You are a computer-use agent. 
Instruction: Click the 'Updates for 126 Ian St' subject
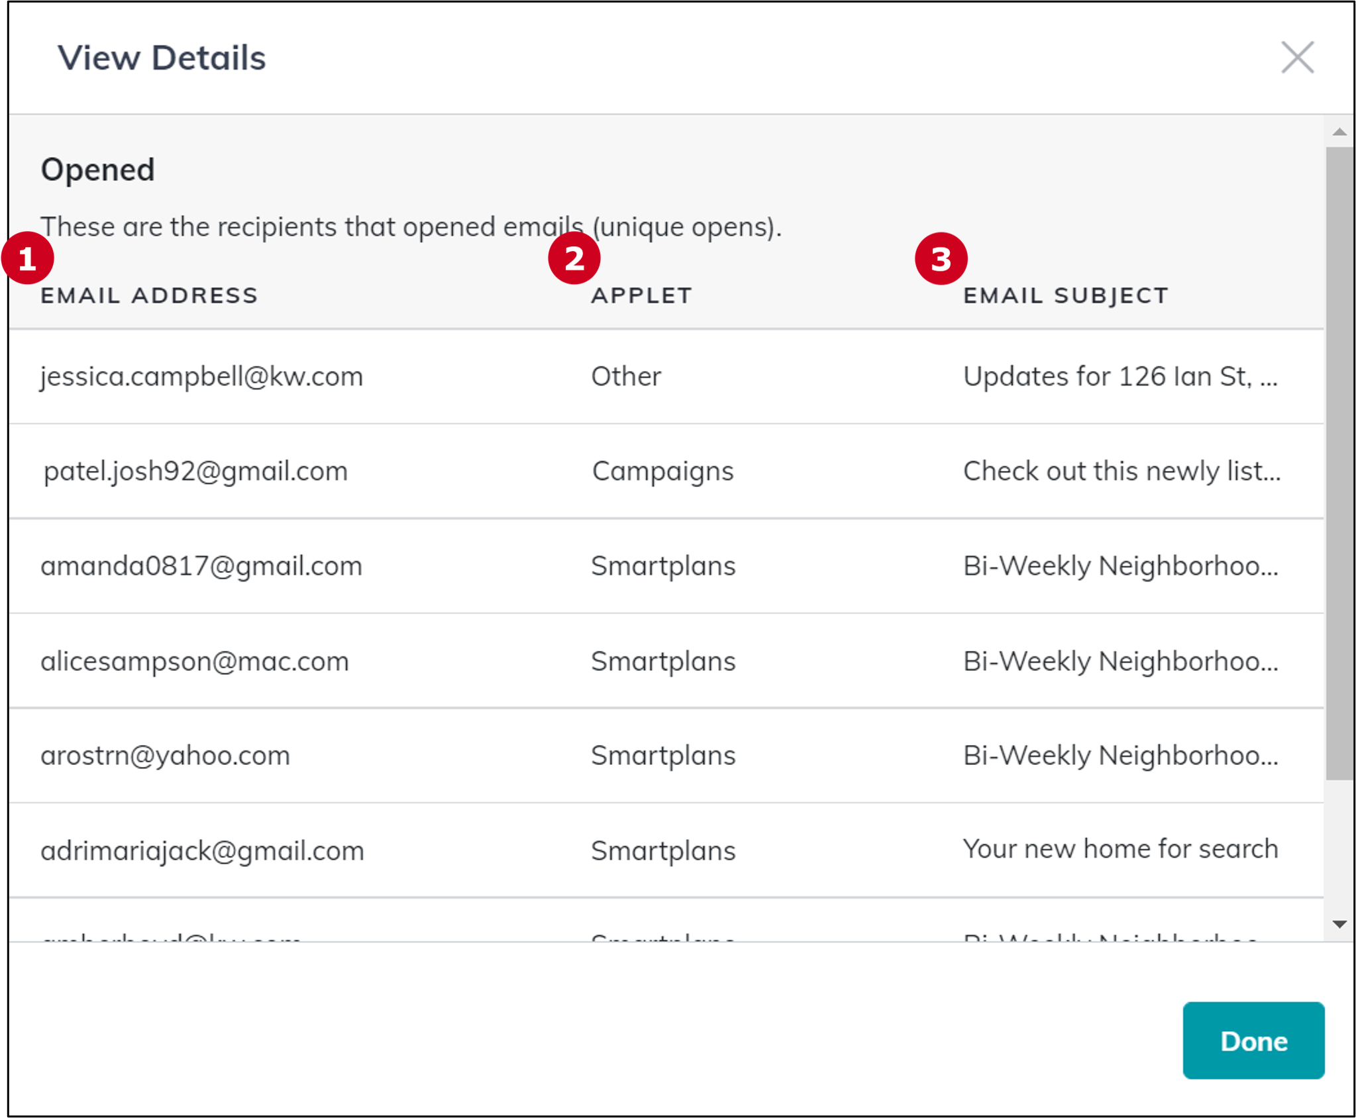1120,376
